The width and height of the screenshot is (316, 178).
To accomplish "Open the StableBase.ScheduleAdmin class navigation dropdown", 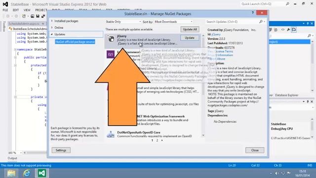I will pyautogui.click(x=28, y=29).
